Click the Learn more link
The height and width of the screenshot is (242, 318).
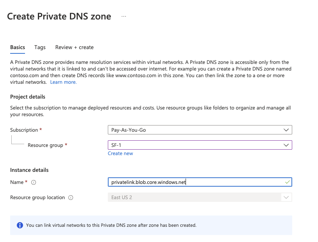pos(63,82)
